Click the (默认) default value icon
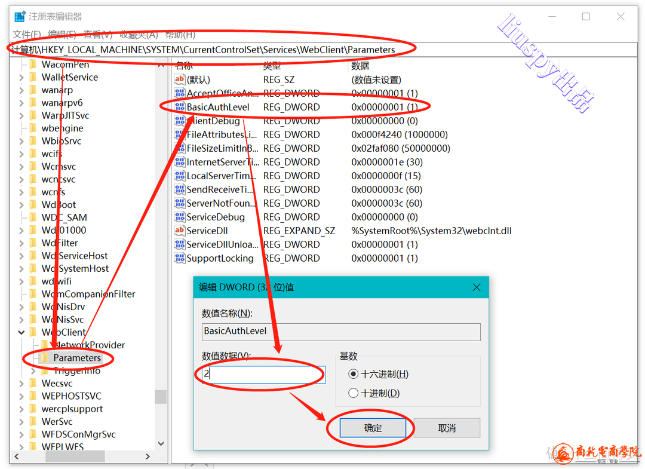Image resolution: width=645 pixels, height=469 pixels. [179, 79]
